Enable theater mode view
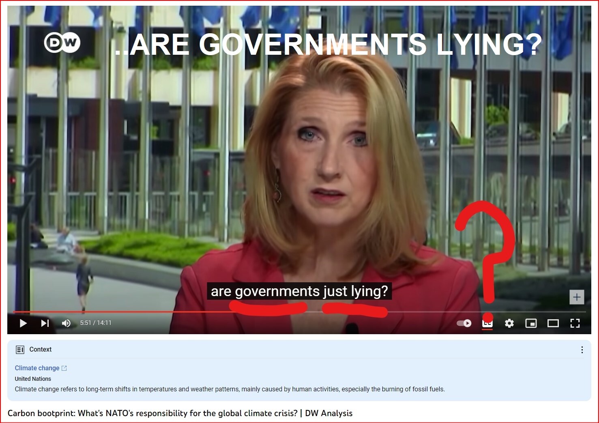599x423 pixels. (553, 323)
